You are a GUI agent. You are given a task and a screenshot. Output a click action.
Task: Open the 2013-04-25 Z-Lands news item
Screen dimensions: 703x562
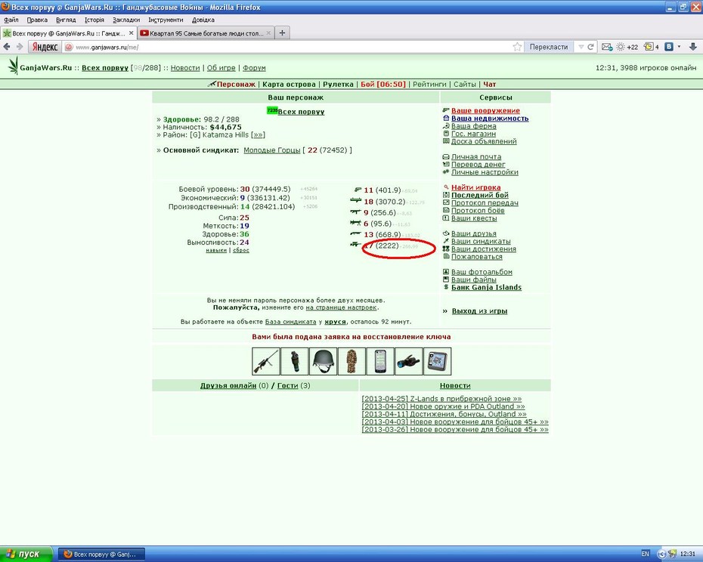click(441, 398)
